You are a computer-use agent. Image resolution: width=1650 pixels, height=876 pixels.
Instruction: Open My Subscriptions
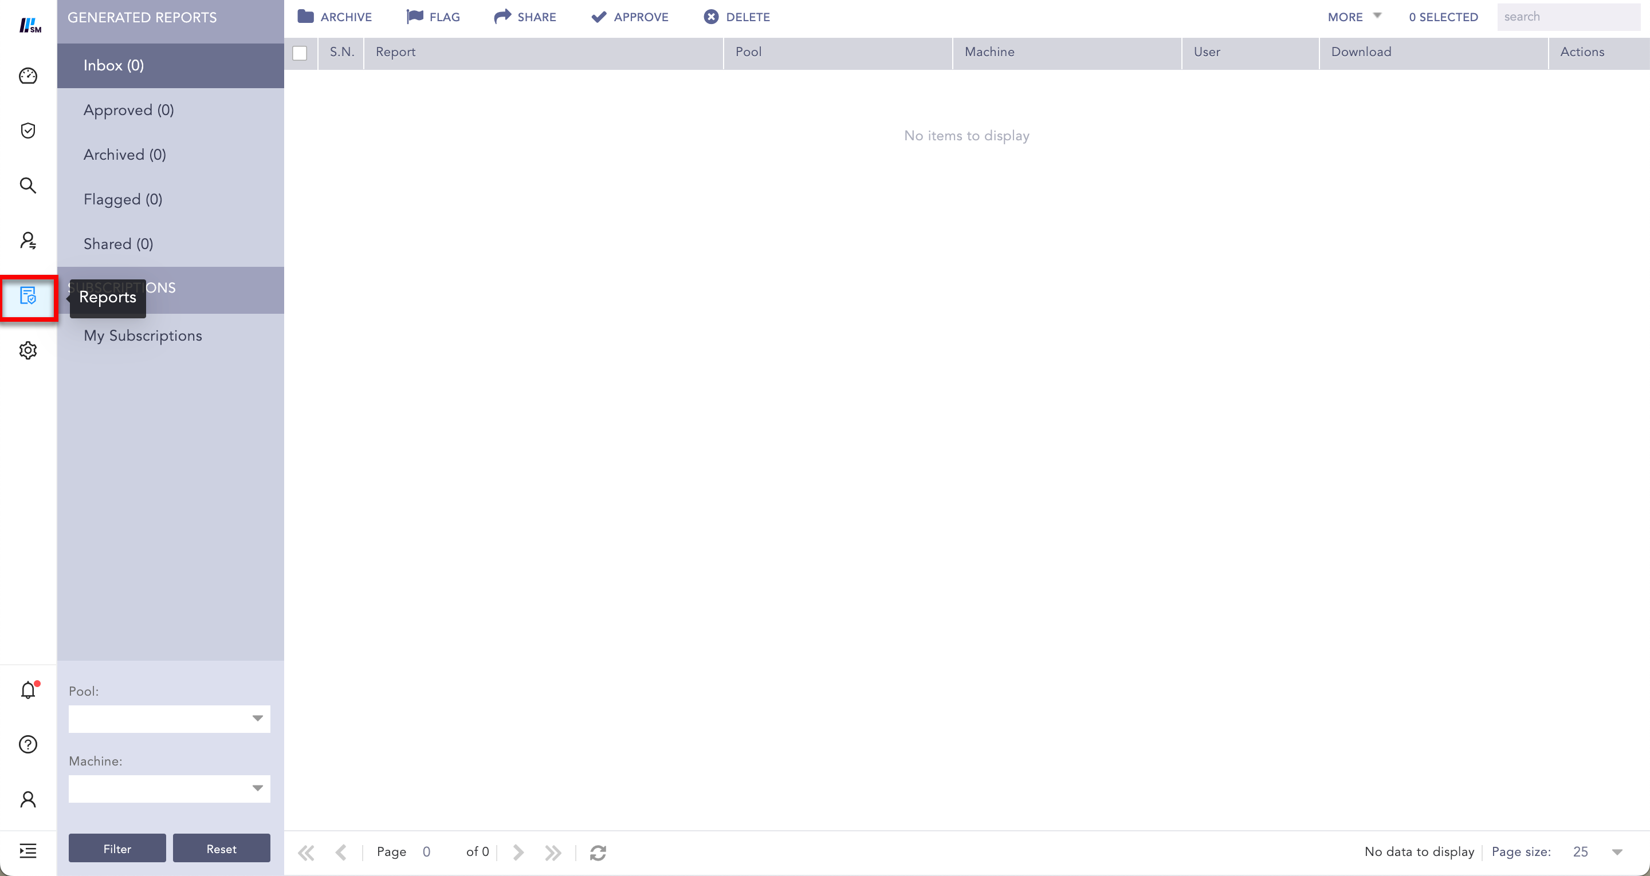coord(143,336)
